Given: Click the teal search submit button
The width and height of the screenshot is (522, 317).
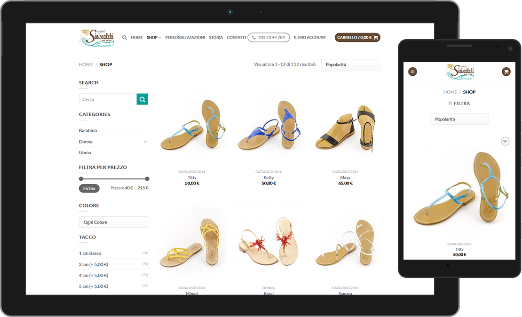Looking at the screenshot, I should [x=142, y=99].
